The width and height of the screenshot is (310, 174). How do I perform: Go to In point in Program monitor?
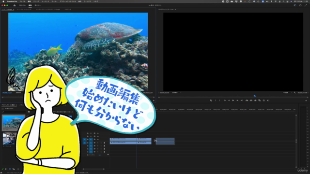tap(225, 101)
